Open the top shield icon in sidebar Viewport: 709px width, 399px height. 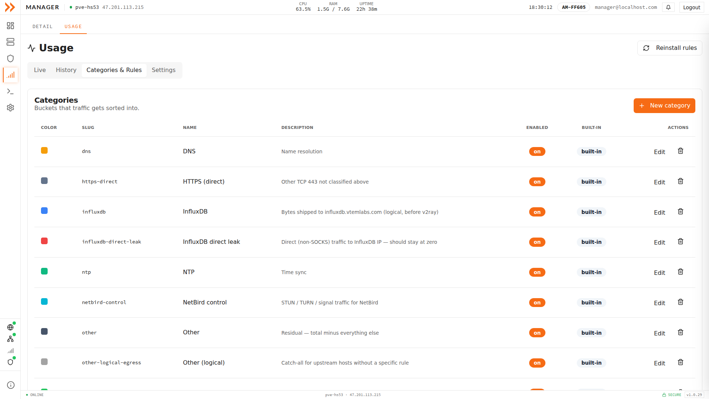pos(10,58)
